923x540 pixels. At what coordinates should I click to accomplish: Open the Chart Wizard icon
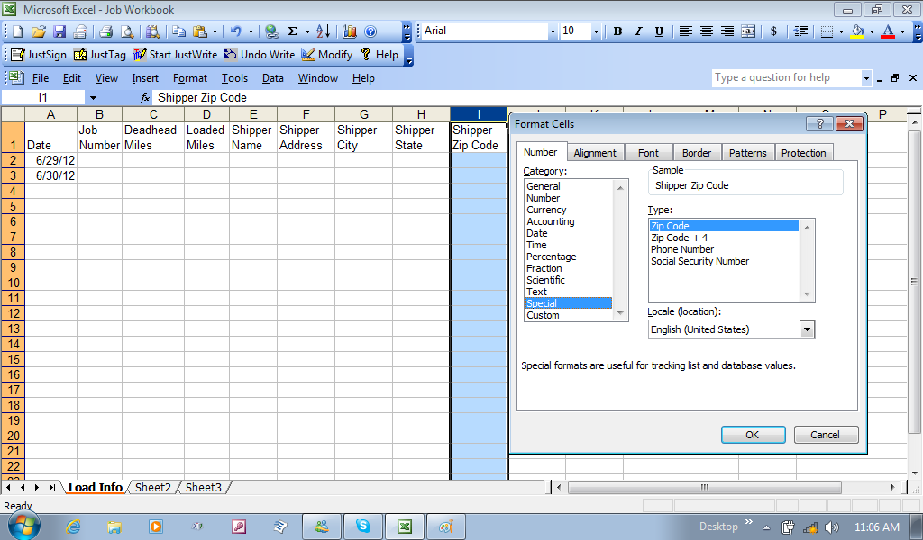tap(350, 31)
